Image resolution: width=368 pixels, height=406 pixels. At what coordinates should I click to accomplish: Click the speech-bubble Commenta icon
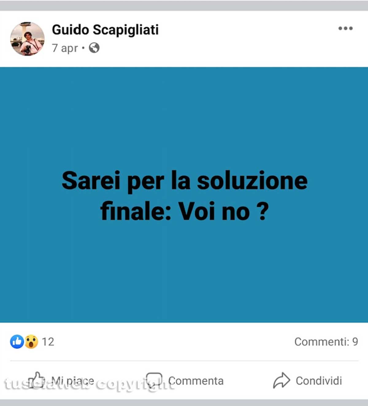[154, 381]
